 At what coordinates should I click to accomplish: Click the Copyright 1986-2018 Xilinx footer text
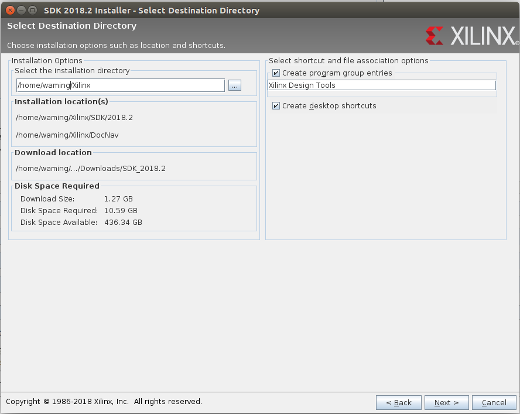click(x=104, y=401)
